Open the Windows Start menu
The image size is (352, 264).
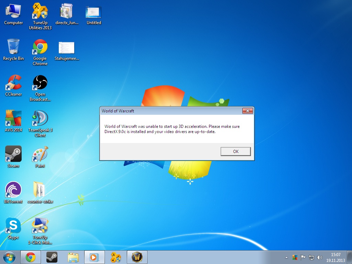point(9,257)
